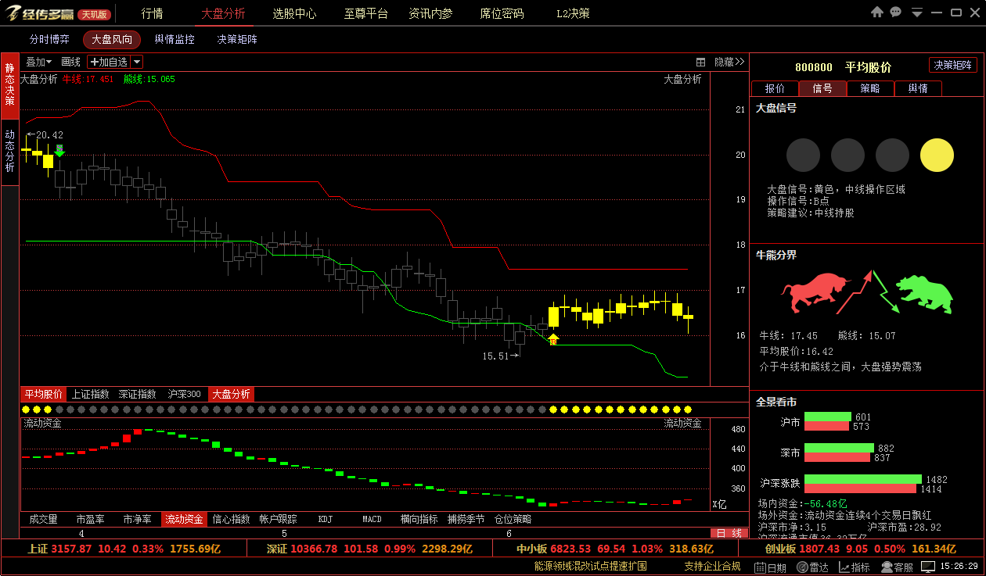This screenshot has height=576, width=986.
Task: Switch to the 策略 tab
Action: (x=870, y=88)
